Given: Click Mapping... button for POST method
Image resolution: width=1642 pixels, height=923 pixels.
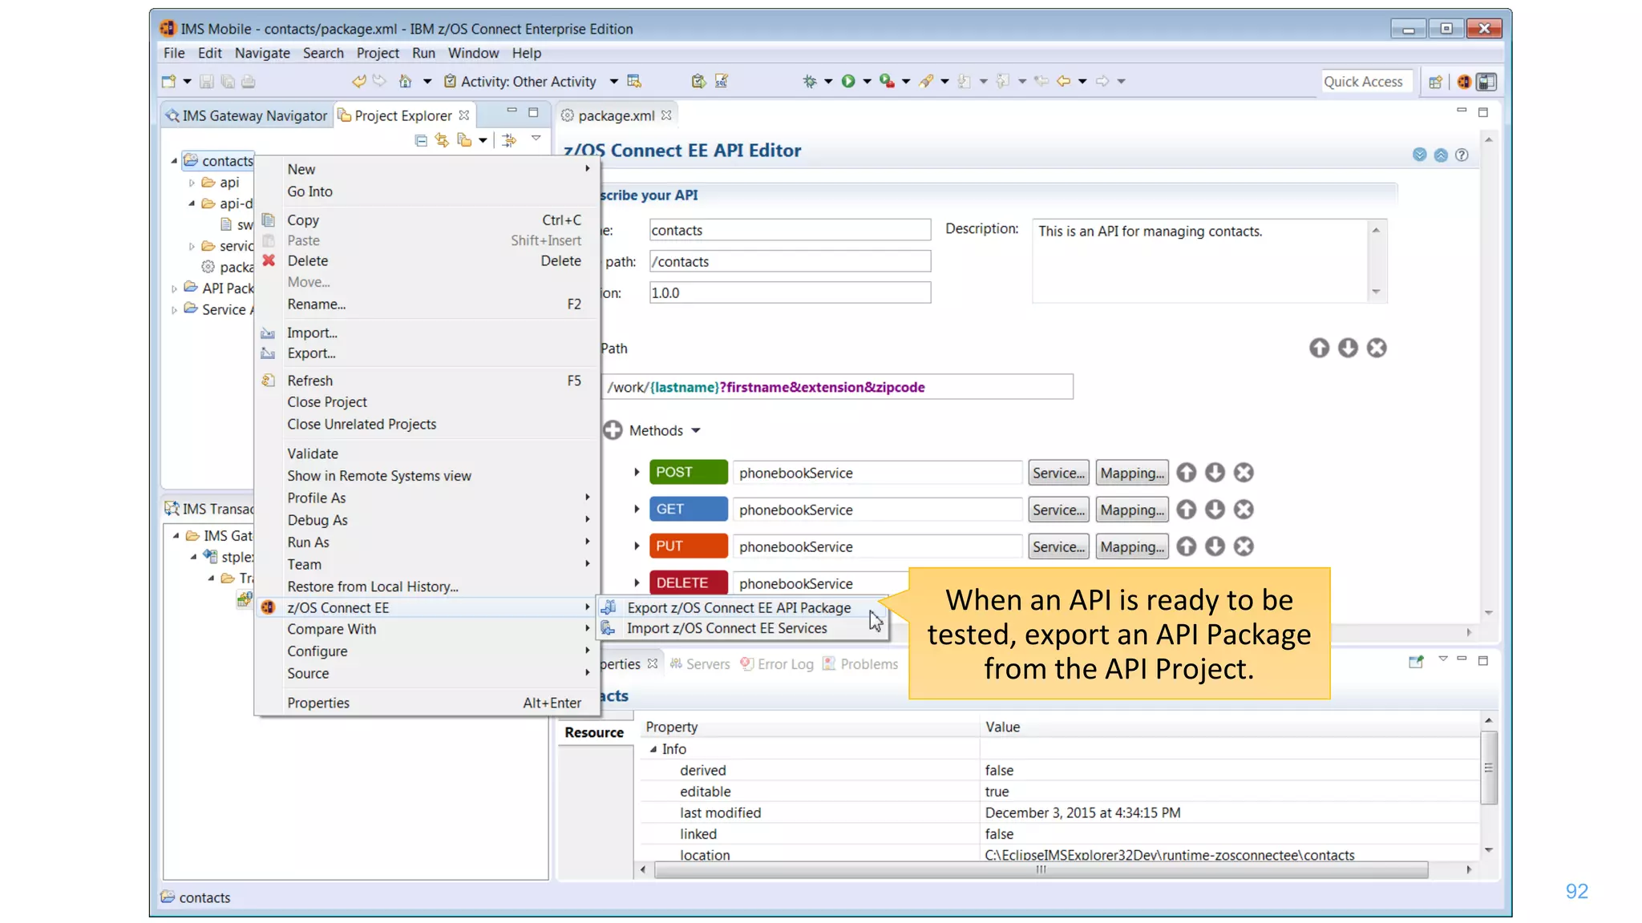Looking at the screenshot, I should (1132, 473).
